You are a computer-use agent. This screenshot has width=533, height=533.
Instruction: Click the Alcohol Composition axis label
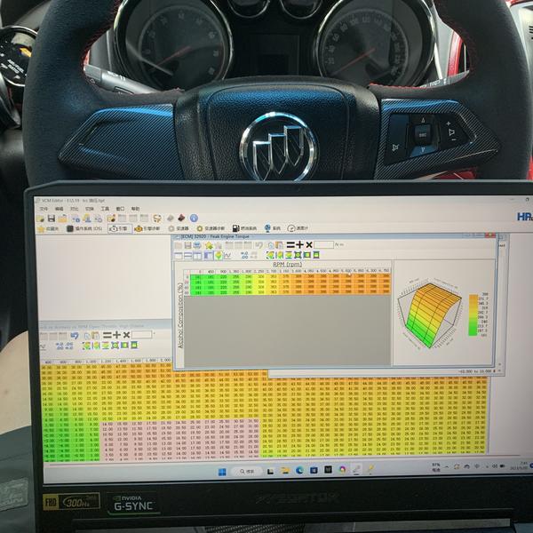pyautogui.click(x=180, y=315)
